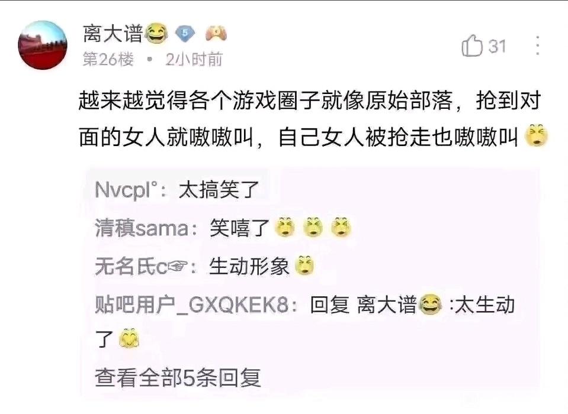Tap the crying-laugh emoji ending the main comment

(x=537, y=135)
